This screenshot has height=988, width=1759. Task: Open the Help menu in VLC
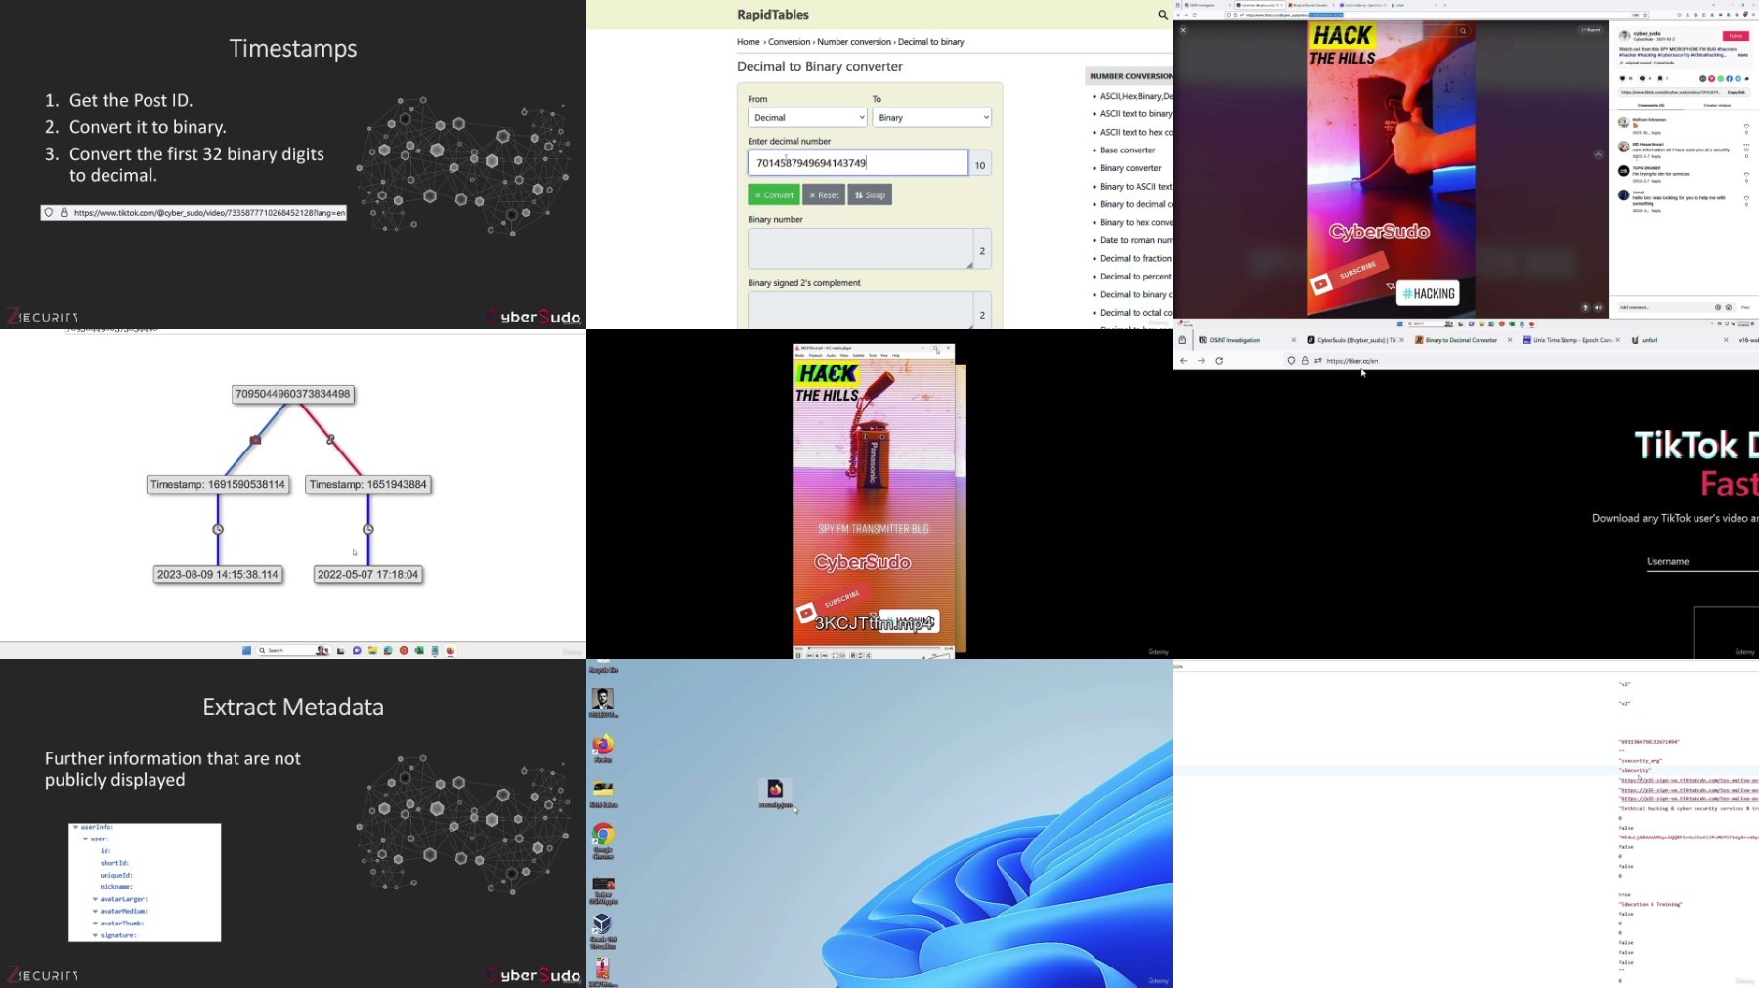pos(895,355)
